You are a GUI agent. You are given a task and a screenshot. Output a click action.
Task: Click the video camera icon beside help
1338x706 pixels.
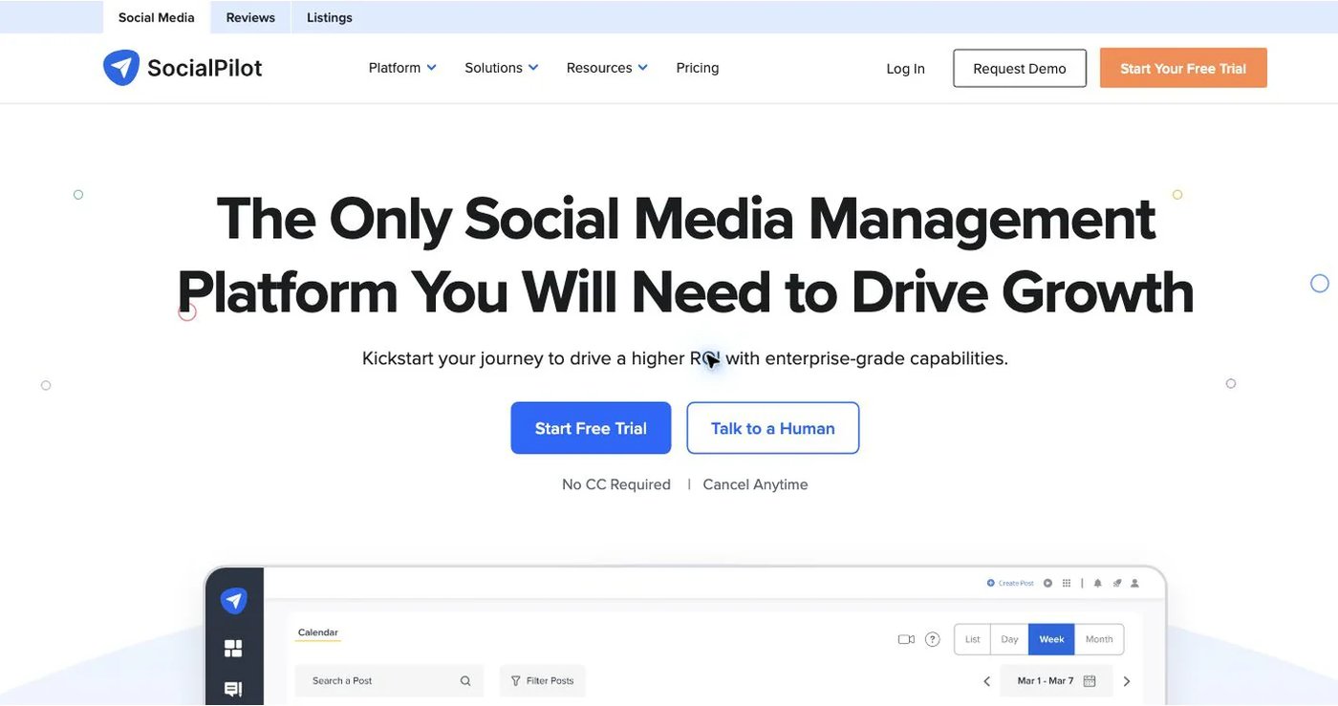(x=906, y=639)
